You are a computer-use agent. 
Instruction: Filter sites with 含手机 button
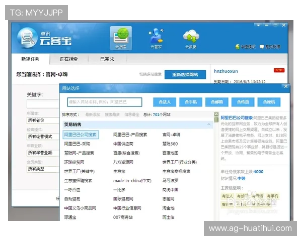191,102
